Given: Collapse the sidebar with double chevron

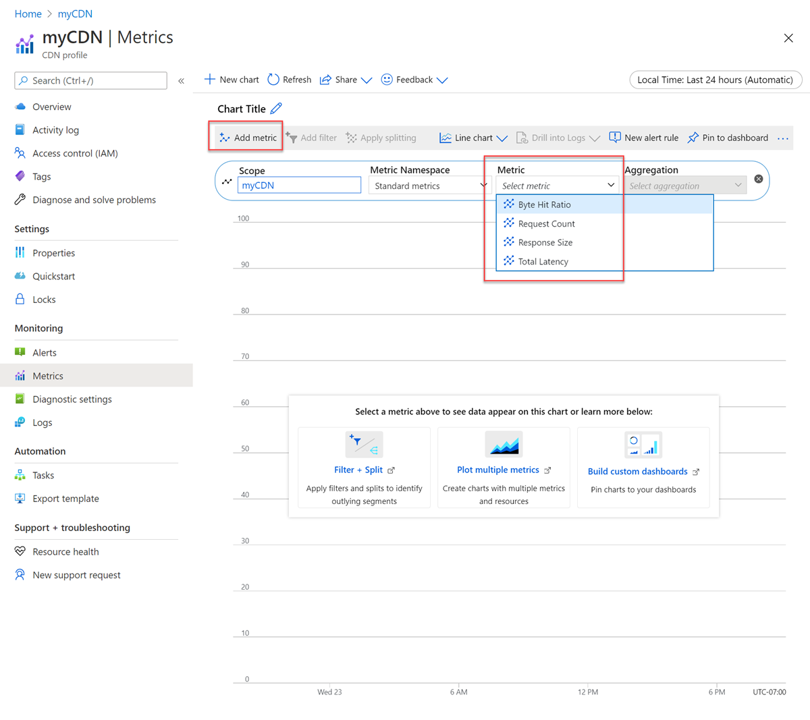Looking at the screenshot, I should point(182,81).
